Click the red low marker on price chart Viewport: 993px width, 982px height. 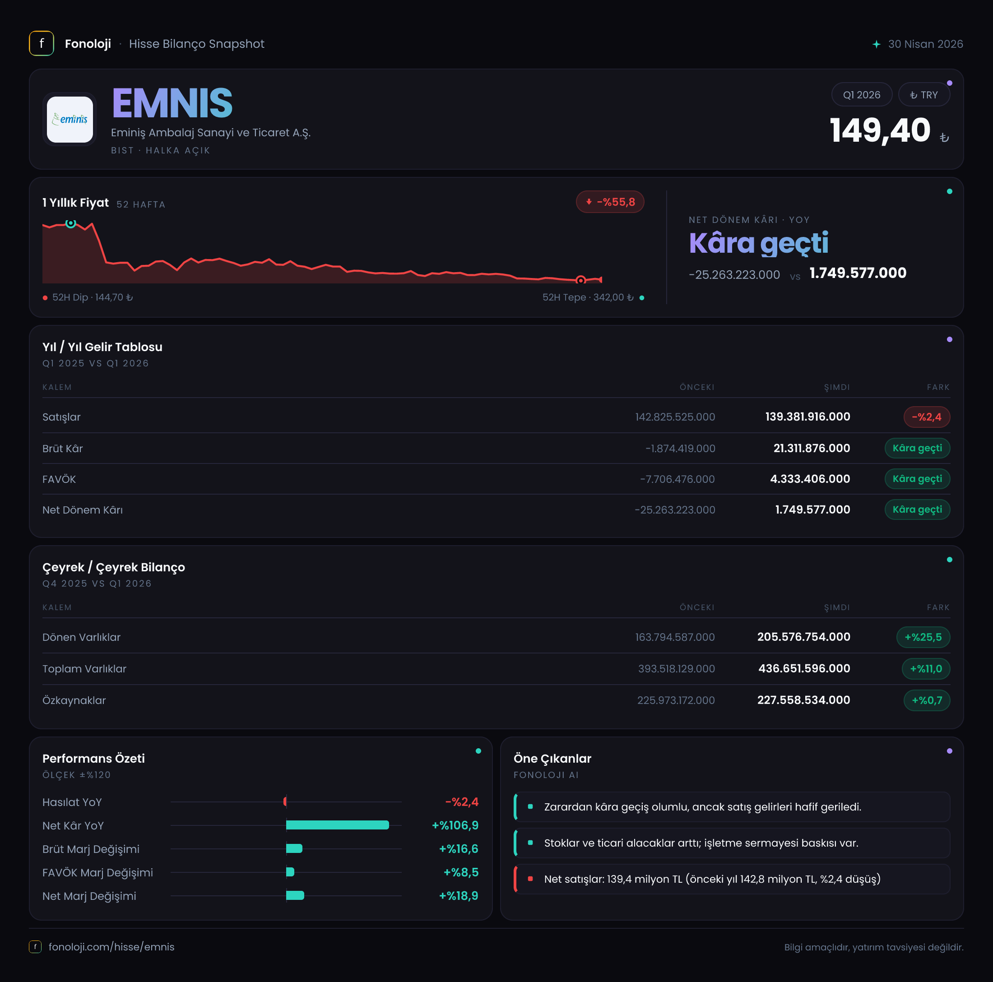point(581,280)
